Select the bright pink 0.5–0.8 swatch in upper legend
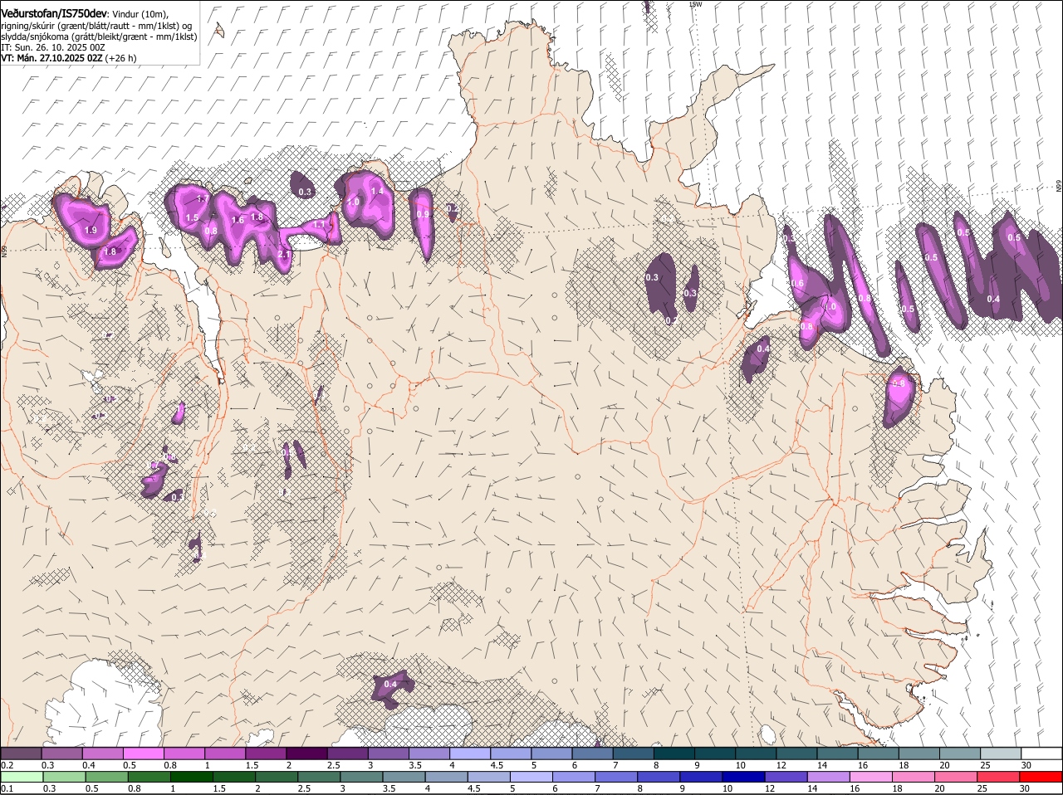The image size is (1063, 795). point(144,753)
